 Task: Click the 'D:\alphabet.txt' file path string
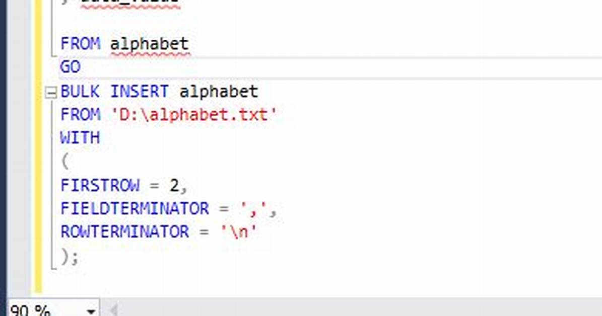click(x=193, y=115)
